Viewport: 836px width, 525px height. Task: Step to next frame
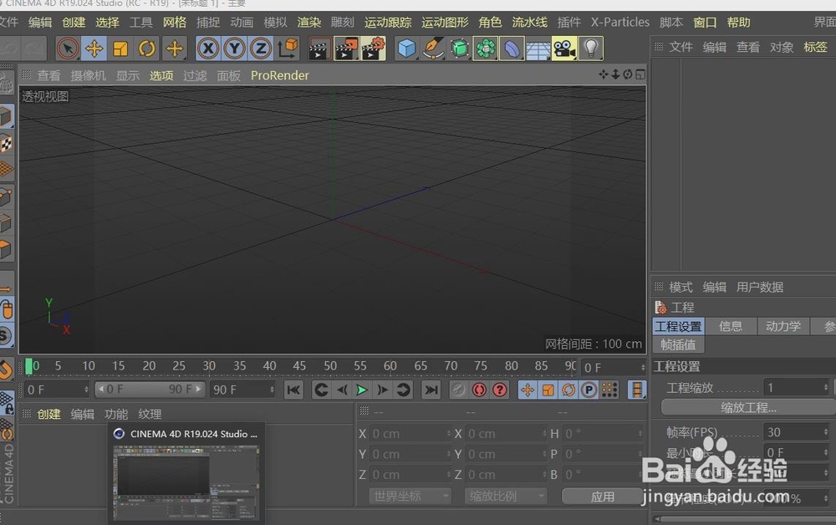click(382, 390)
